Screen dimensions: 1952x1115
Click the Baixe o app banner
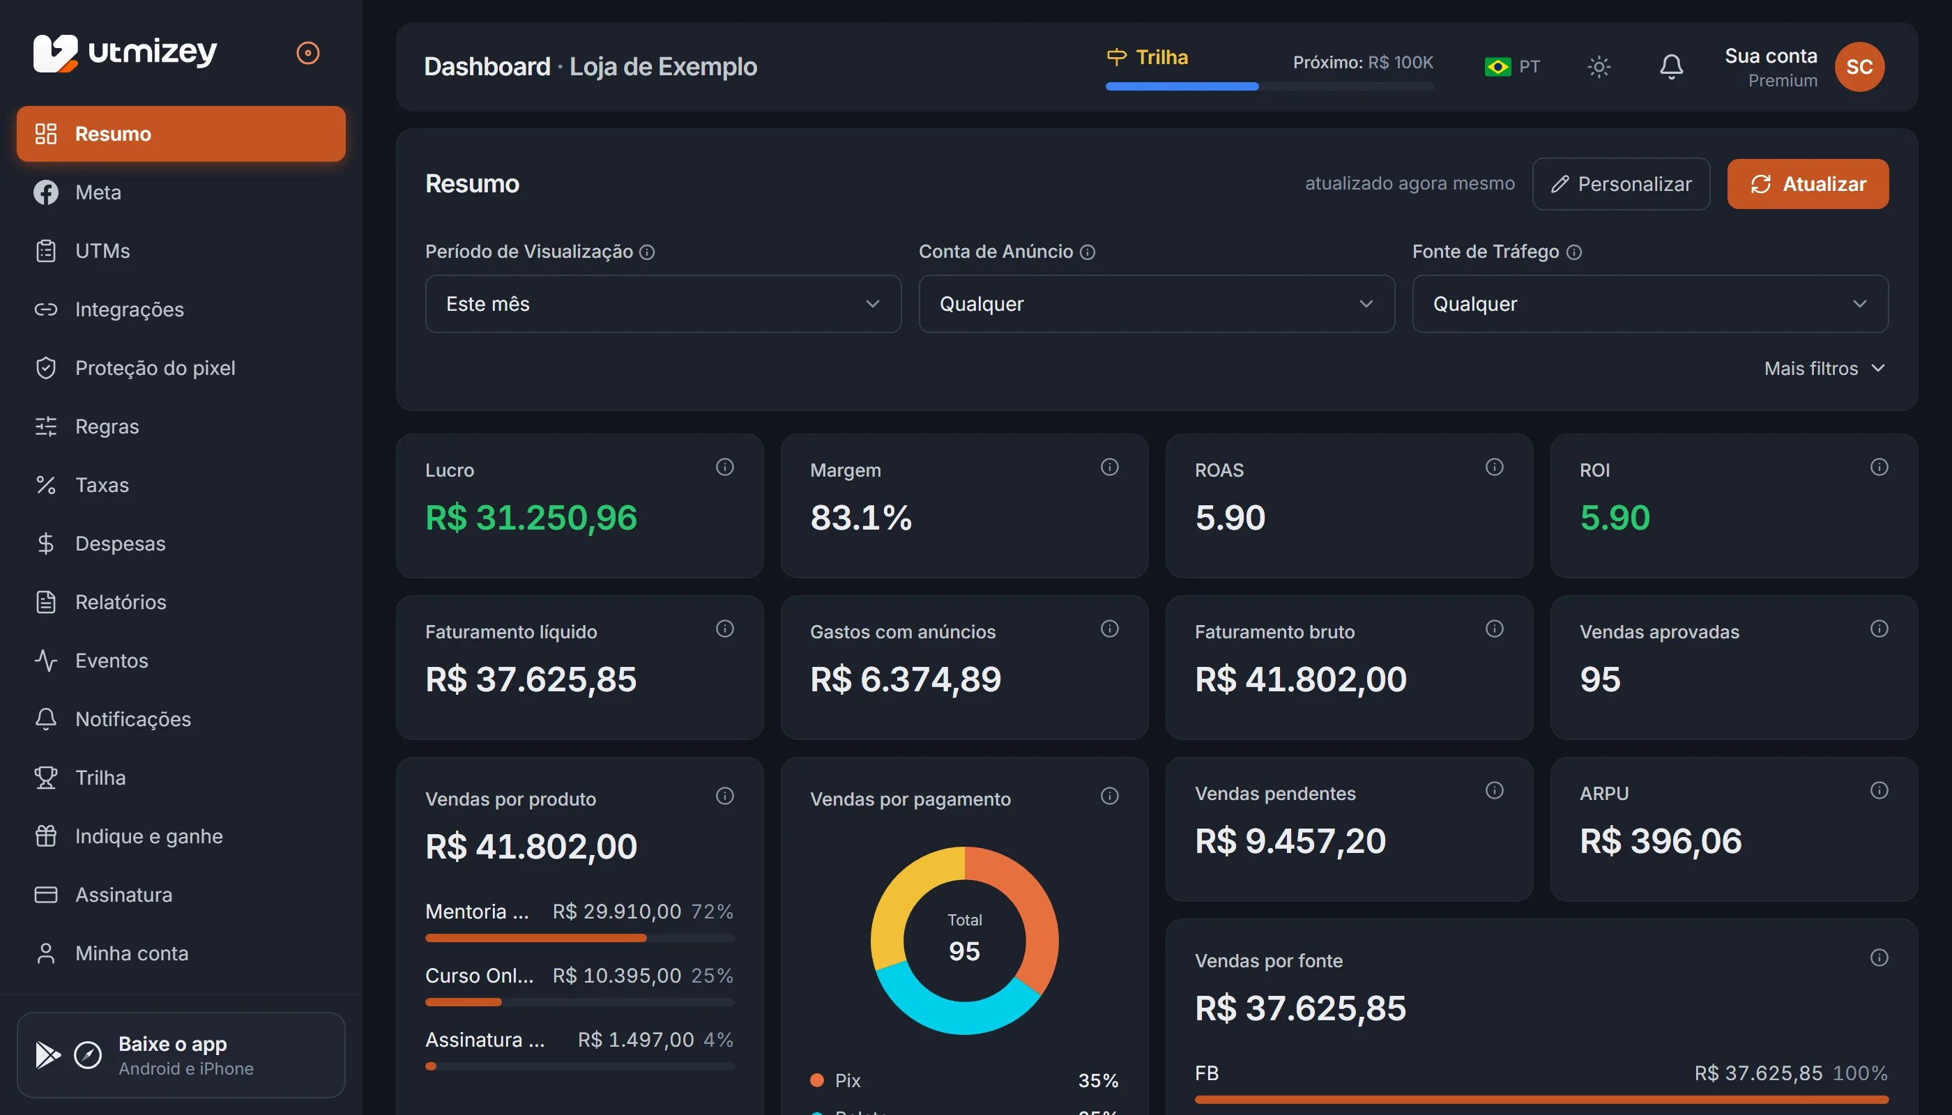tap(181, 1055)
